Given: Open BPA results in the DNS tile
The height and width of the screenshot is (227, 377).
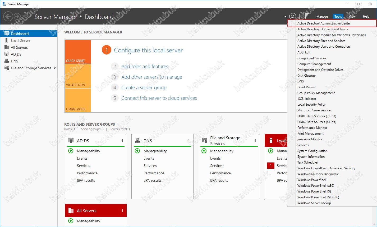Looking at the screenshot, I should 153,180.
